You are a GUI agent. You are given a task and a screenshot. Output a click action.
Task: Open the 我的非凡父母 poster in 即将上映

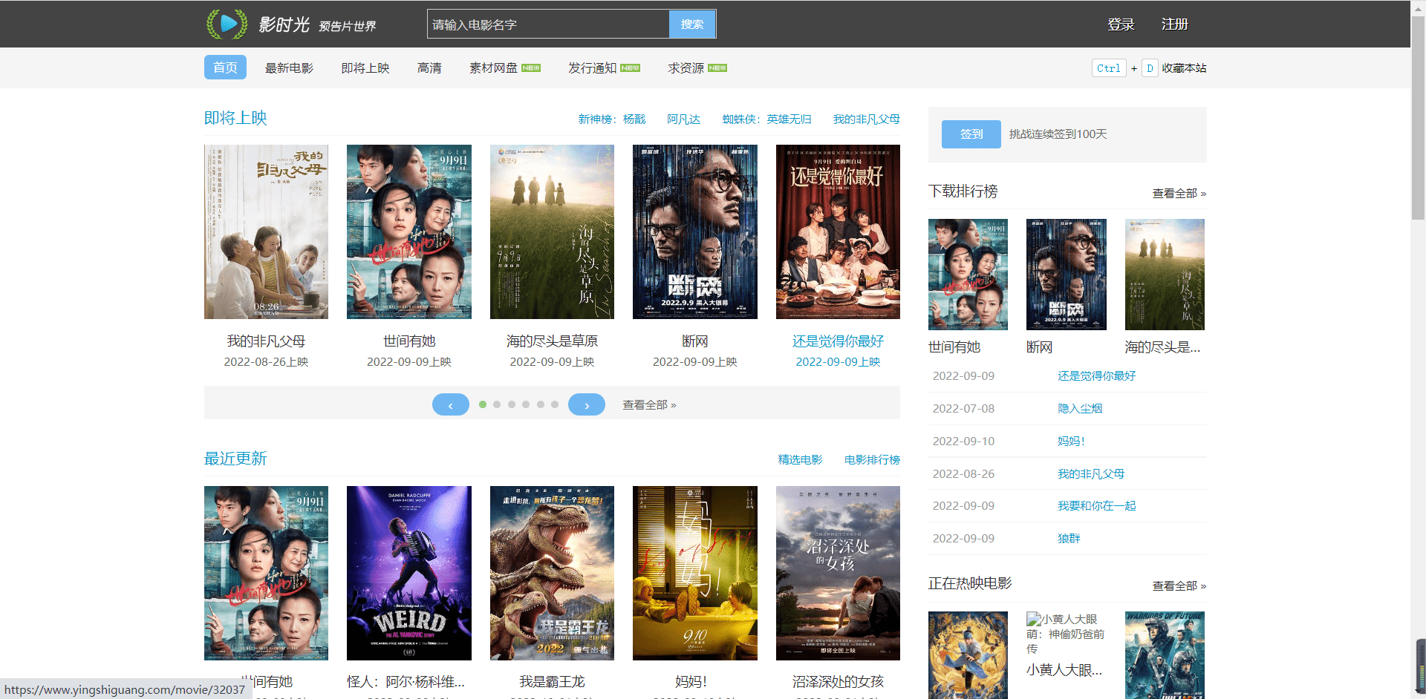pos(266,232)
